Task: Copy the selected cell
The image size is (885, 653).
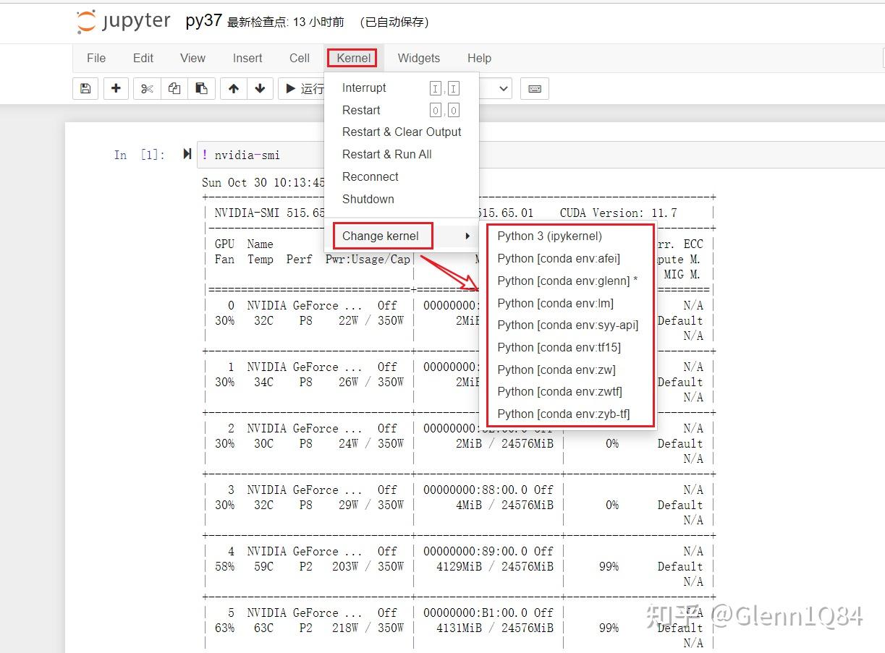Action: 174,88
